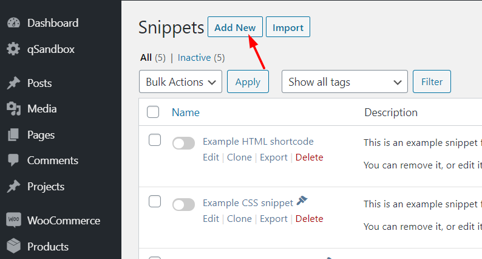The height and width of the screenshot is (259, 482).
Task: Click the Dashboard gauge icon
Action: [13, 23]
